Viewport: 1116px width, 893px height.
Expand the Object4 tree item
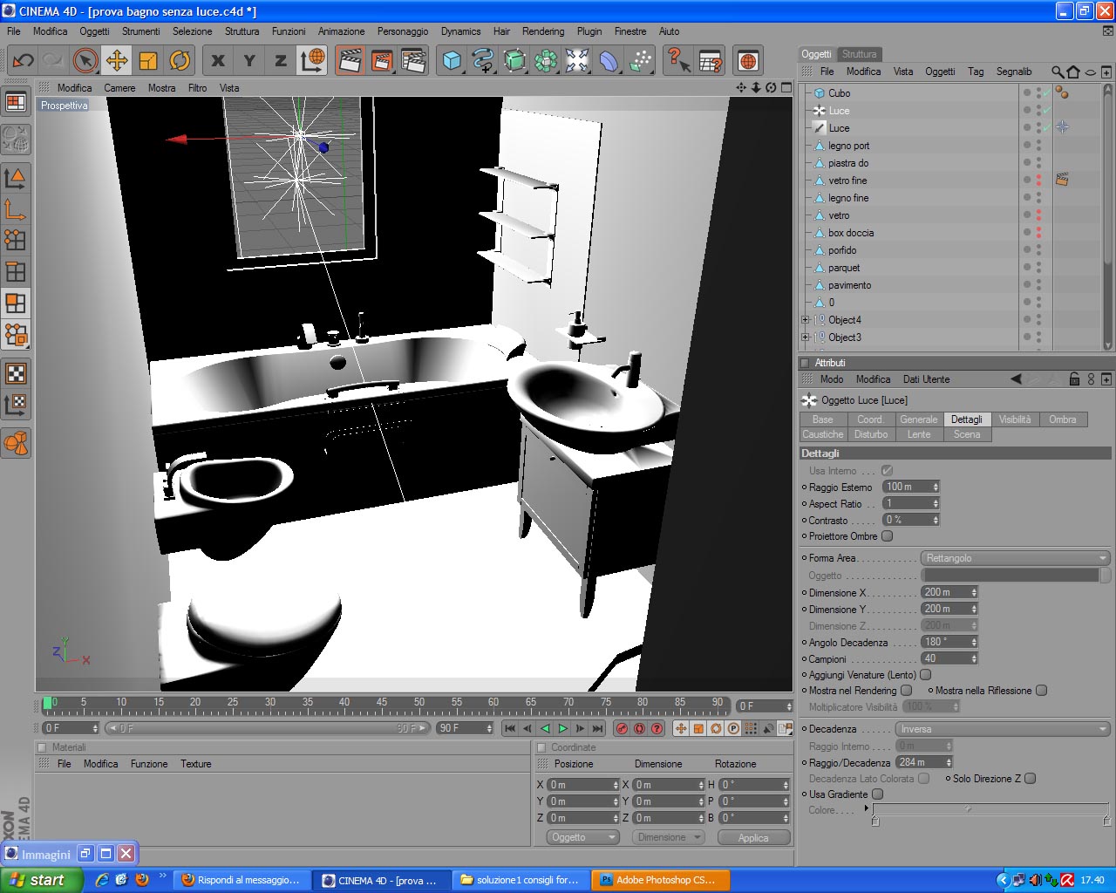(805, 320)
